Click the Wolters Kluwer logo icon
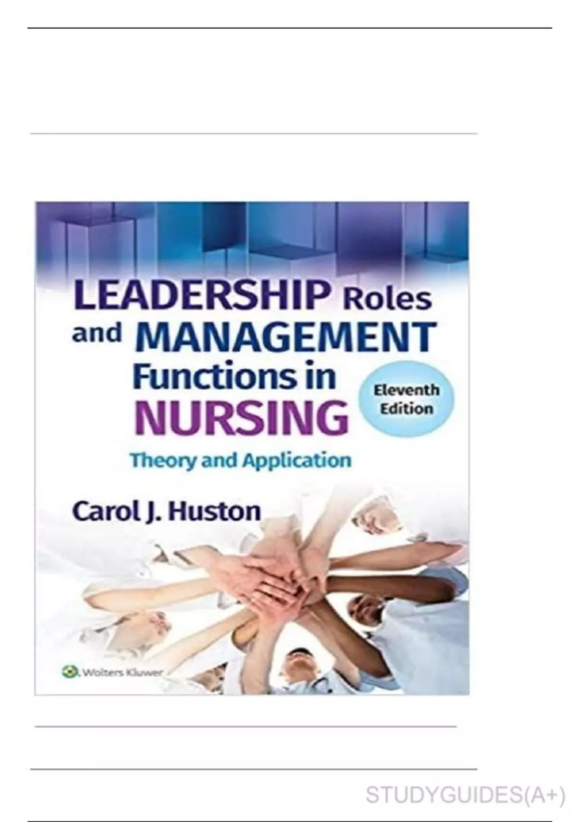Viewport: 580px width, 822px height. pos(71,671)
